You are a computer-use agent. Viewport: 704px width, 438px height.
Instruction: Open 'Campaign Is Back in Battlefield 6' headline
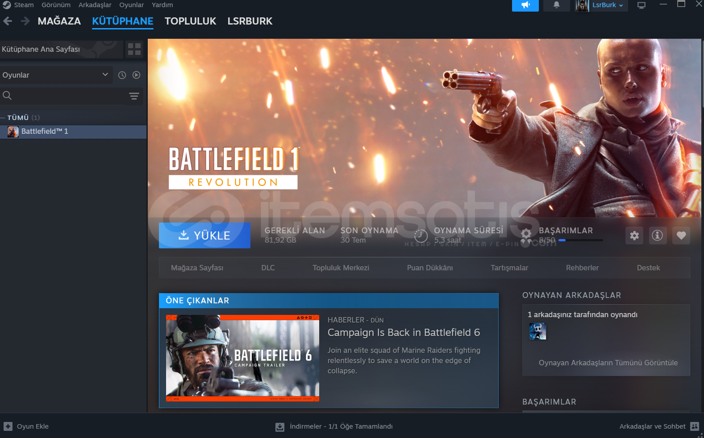point(404,333)
